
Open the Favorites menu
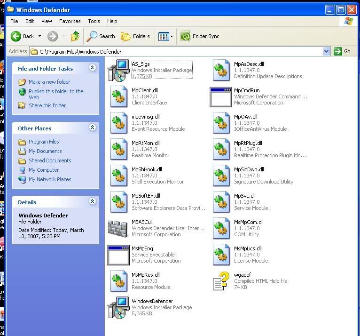[x=70, y=21]
